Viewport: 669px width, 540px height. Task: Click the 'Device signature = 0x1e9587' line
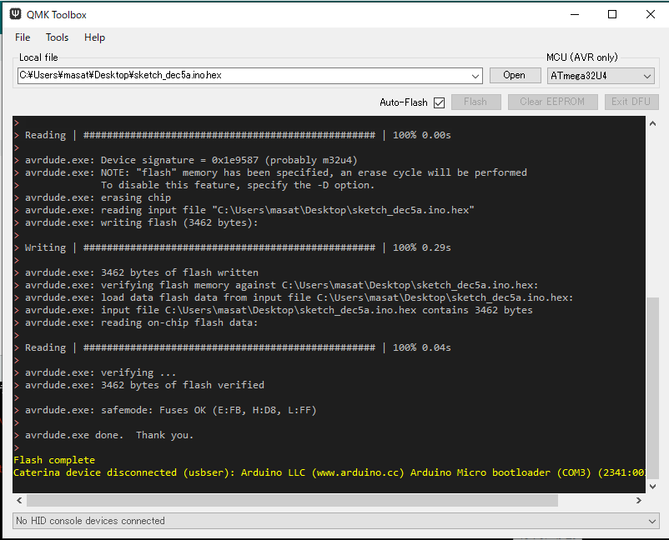[x=191, y=160]
